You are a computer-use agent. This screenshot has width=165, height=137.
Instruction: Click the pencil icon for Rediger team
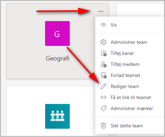tap(103, 86)
